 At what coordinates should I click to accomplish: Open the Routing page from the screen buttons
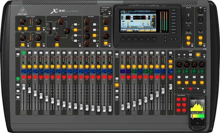[x=174, y=16]
